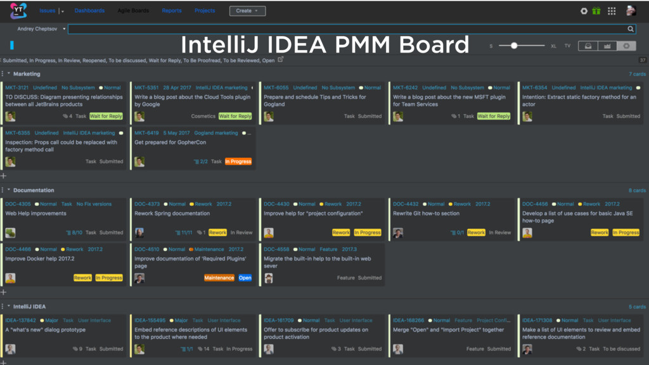Open Dashboards in the top navigation

coord(89,11)
